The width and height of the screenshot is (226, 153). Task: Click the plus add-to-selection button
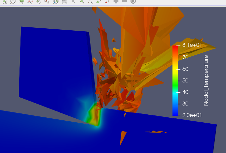[x=116, y=1]
